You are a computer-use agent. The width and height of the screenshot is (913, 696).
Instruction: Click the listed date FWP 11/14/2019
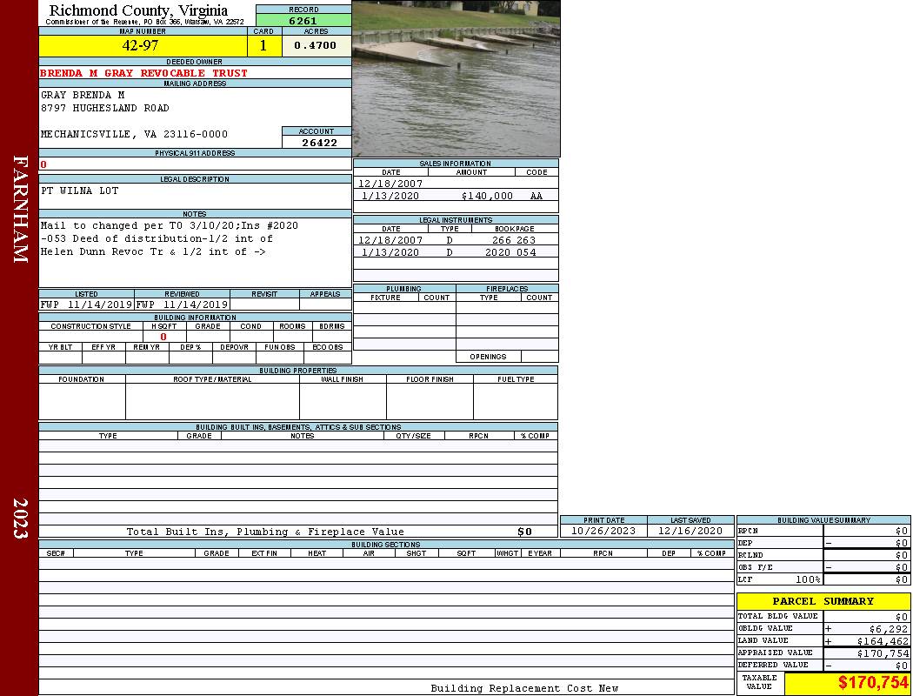pyautogui.click(x=86, y=304)
